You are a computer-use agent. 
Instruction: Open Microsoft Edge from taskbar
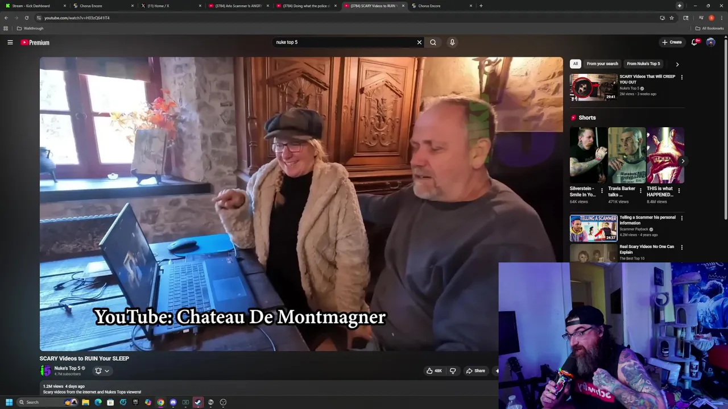tap(98, 402)
